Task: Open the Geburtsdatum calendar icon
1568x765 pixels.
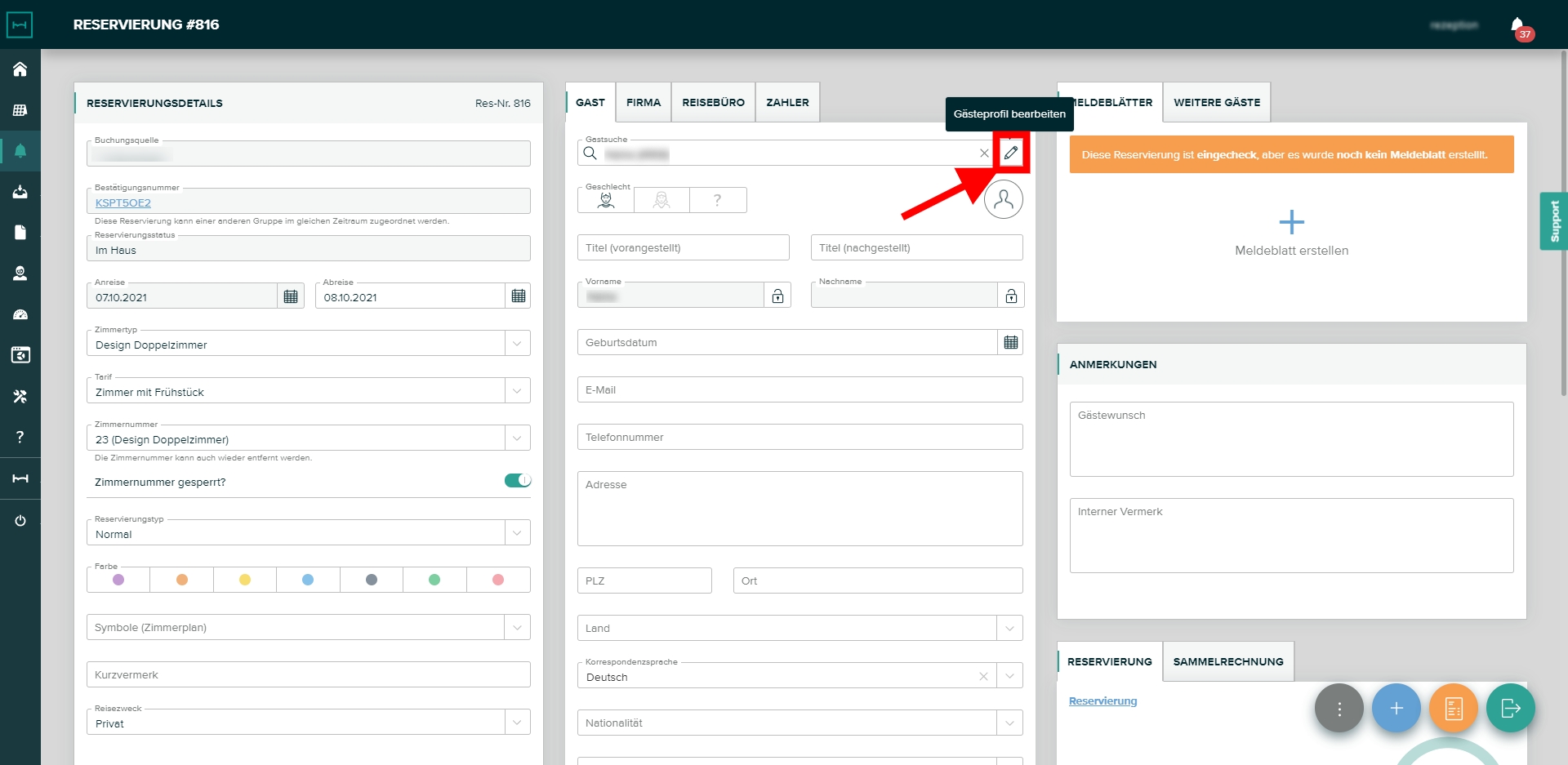Action: (x=1010, y=343)
